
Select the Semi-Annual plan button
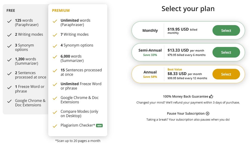(x=226, y=52)
